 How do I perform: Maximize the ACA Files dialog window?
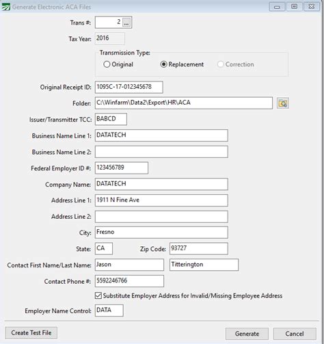point(294,7)
